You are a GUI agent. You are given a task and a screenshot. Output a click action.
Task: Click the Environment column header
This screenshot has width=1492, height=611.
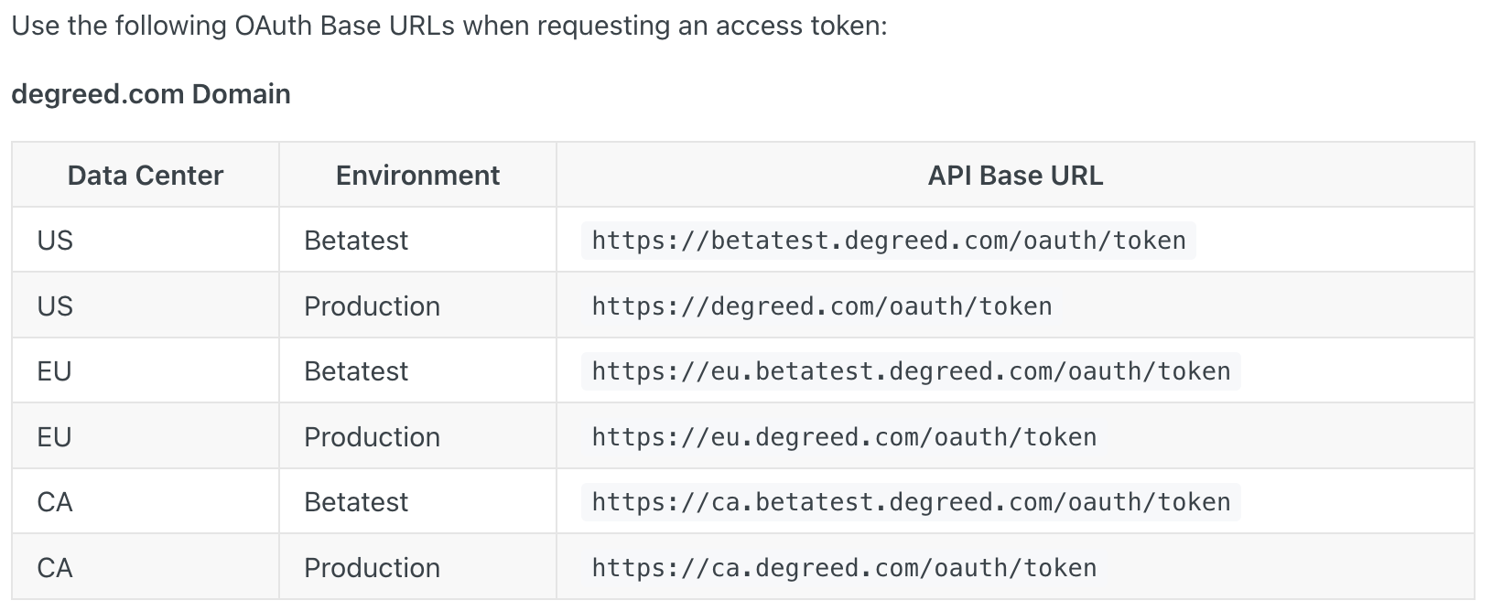[x=417, y=175]
